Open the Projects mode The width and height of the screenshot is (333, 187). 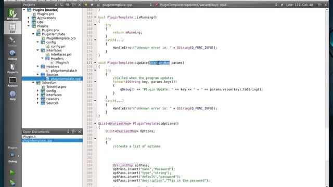point(12,68)
